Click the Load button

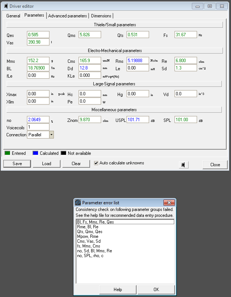pyautogui.click(x=46, y=164)
